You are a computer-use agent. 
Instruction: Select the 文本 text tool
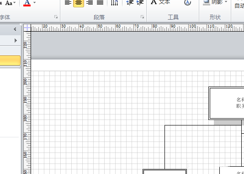(x=160, y=2)
